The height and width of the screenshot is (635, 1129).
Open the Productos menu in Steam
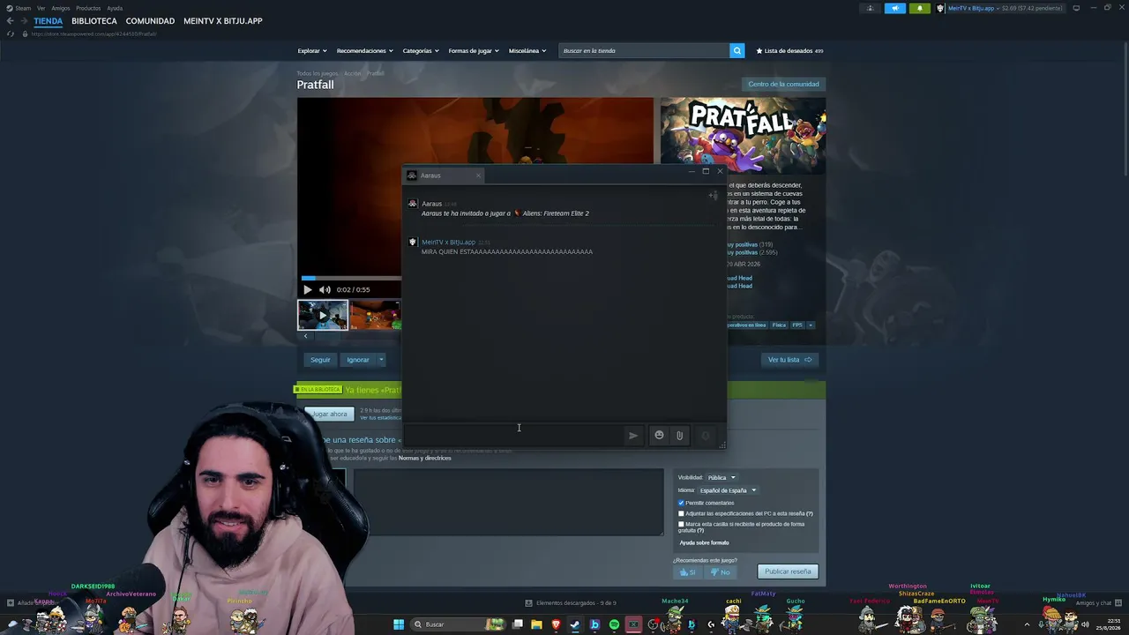[x=88, y=8]
